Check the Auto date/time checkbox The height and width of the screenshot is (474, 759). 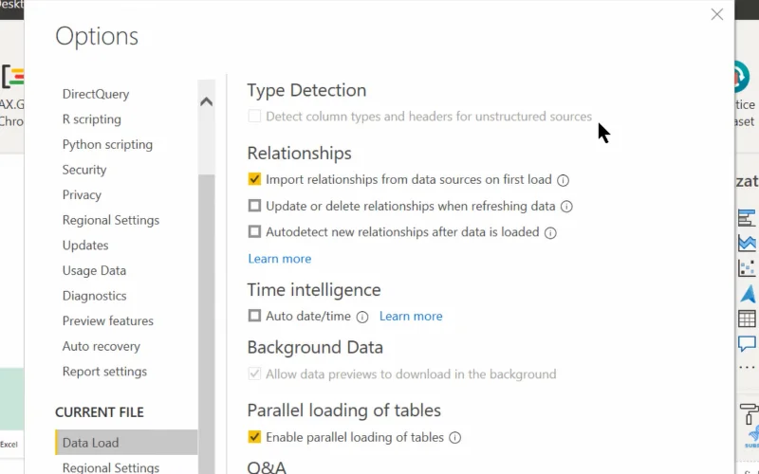coord(254,316)
